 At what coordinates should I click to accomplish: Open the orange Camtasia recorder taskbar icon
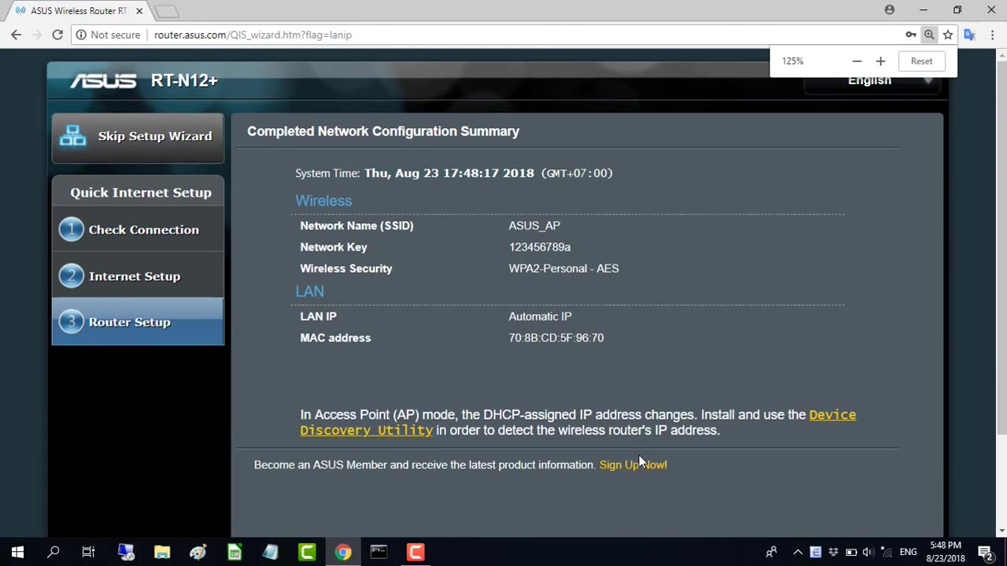[415, 552]
